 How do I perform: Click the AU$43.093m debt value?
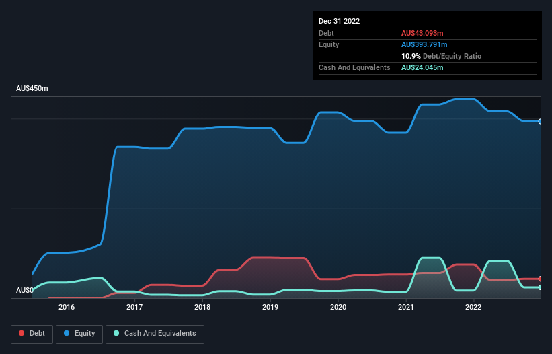[422, 33]
